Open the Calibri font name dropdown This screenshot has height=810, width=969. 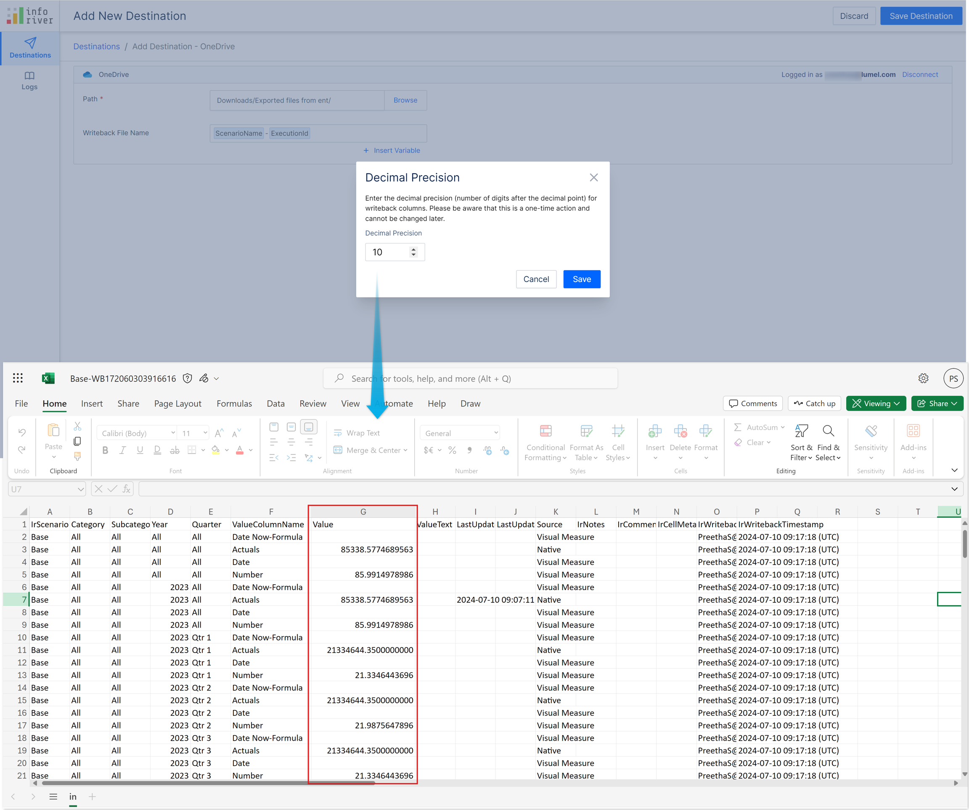click(x=172, y=433)
